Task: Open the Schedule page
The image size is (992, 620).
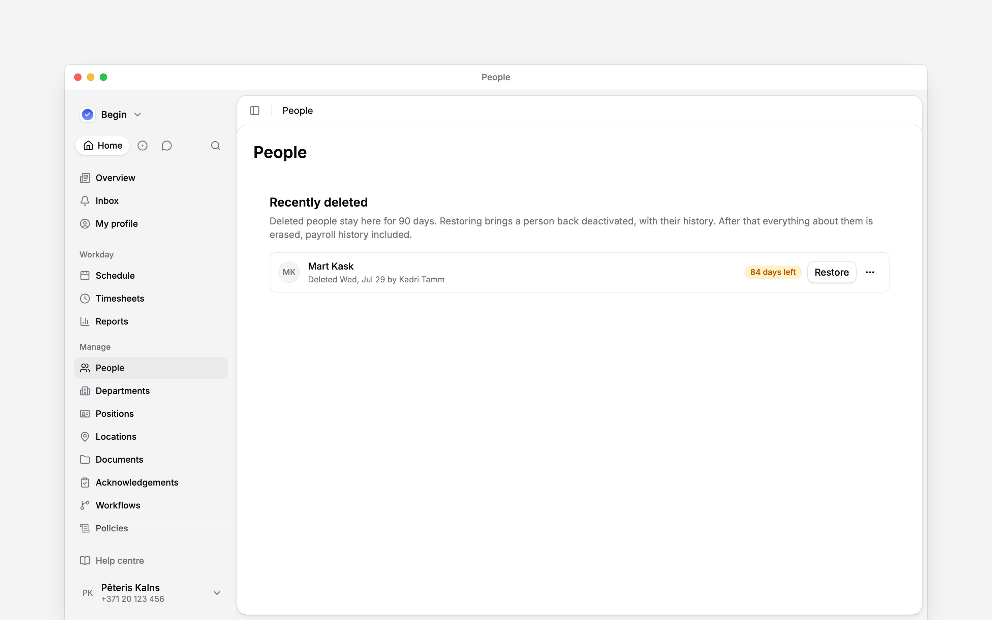Action: (x=151, y=276)
